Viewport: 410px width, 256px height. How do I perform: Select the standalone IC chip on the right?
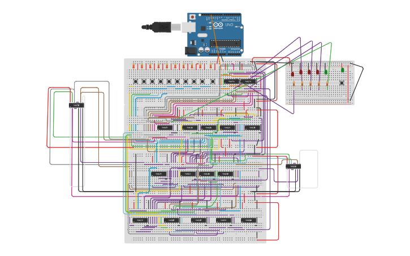pyautogui.click(x=293, y=166)
